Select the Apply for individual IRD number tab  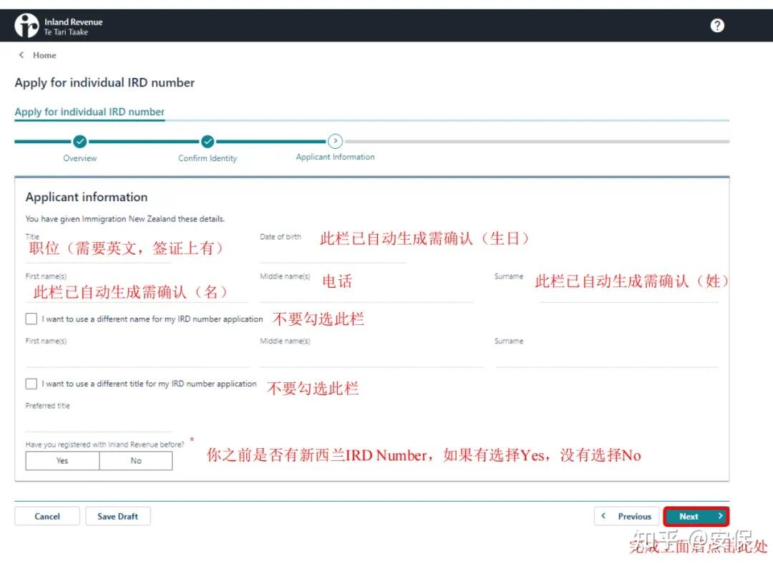pyautogui.click(x=89, y=112)
